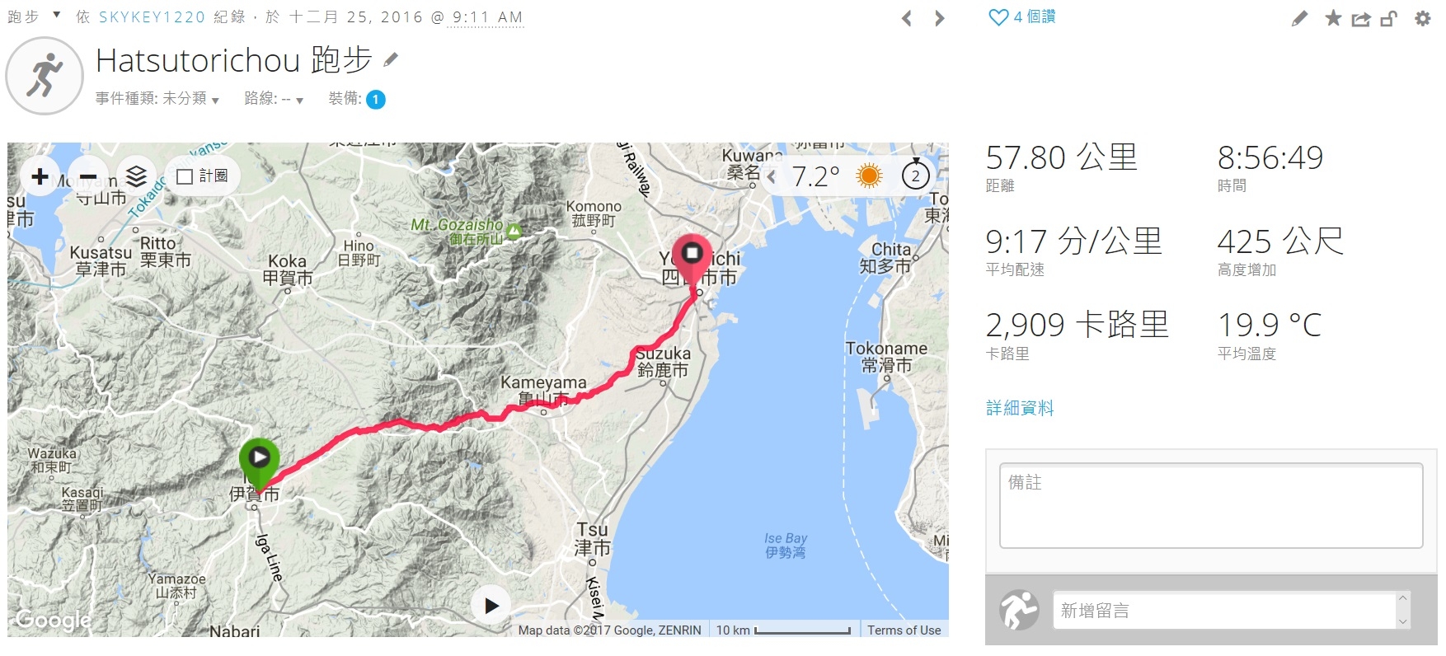The width and height of the screenshot is (1446, 656).
Task: Edit the Hatsutorichou activity title
Action: click(392, 59)
